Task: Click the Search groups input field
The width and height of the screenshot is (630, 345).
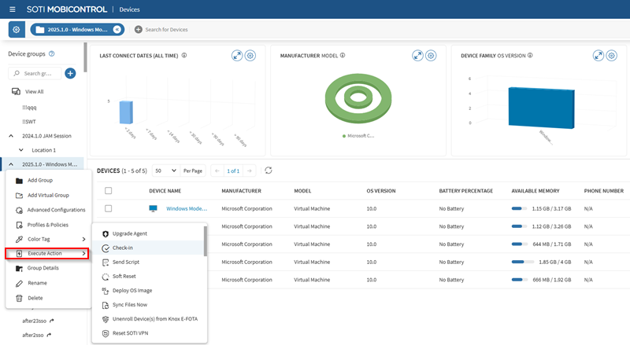Action: point(39,73)
